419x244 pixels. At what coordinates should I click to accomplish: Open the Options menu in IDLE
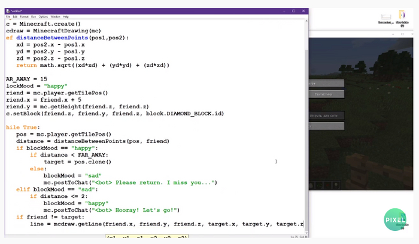(x=43, y=17)
